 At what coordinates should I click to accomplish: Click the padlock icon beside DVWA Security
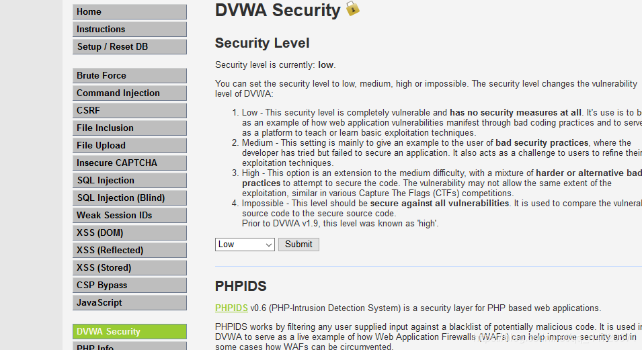352,9
